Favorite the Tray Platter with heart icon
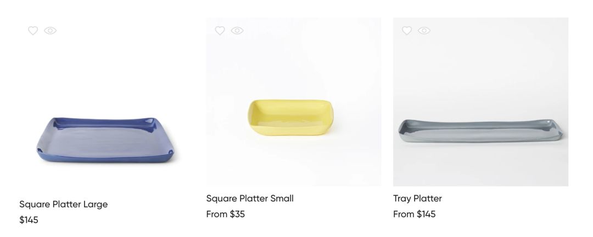Image resolution: width=593 pixels, height=237 pixels. point(406,31)
